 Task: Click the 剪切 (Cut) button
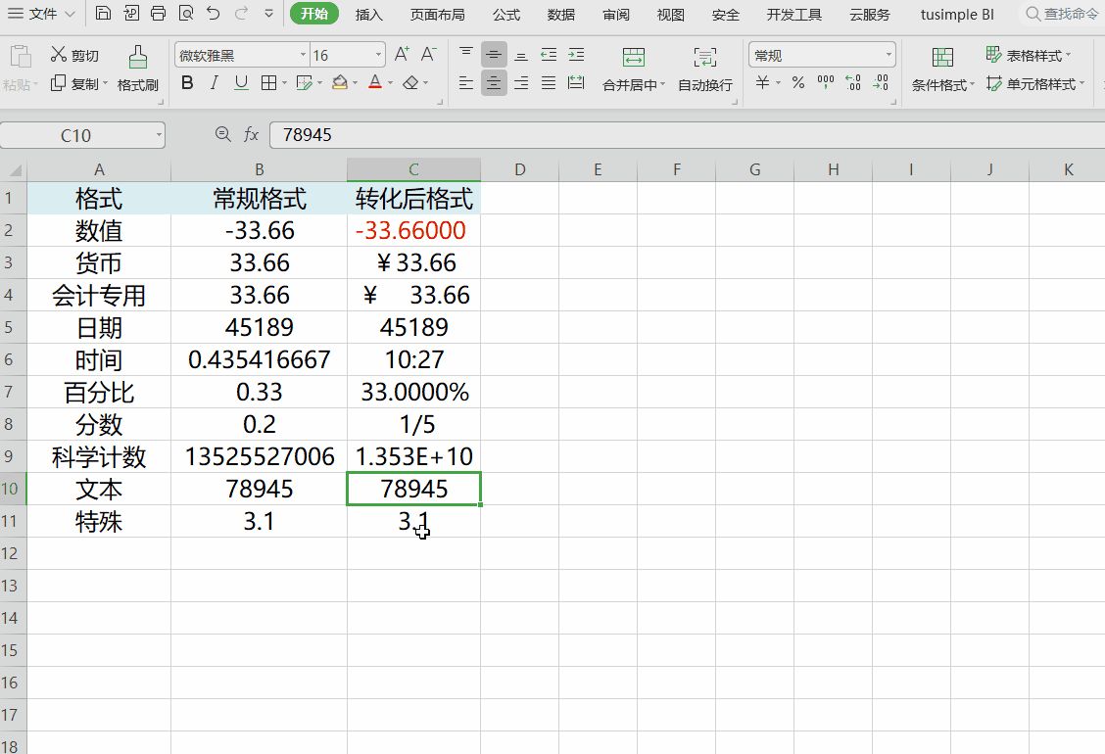74,56
